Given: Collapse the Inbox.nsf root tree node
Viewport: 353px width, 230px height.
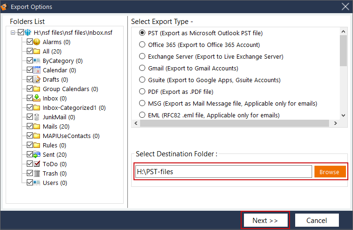Looking at the screenshot, I should click(x=13, y=33).
